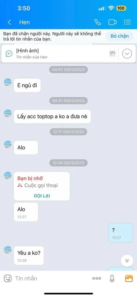Start a video call with Hen
137x297 pixels.
point(112,22)
